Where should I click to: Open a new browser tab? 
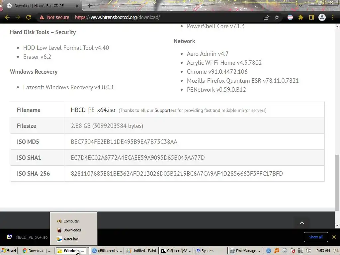(x=90, y=6)
